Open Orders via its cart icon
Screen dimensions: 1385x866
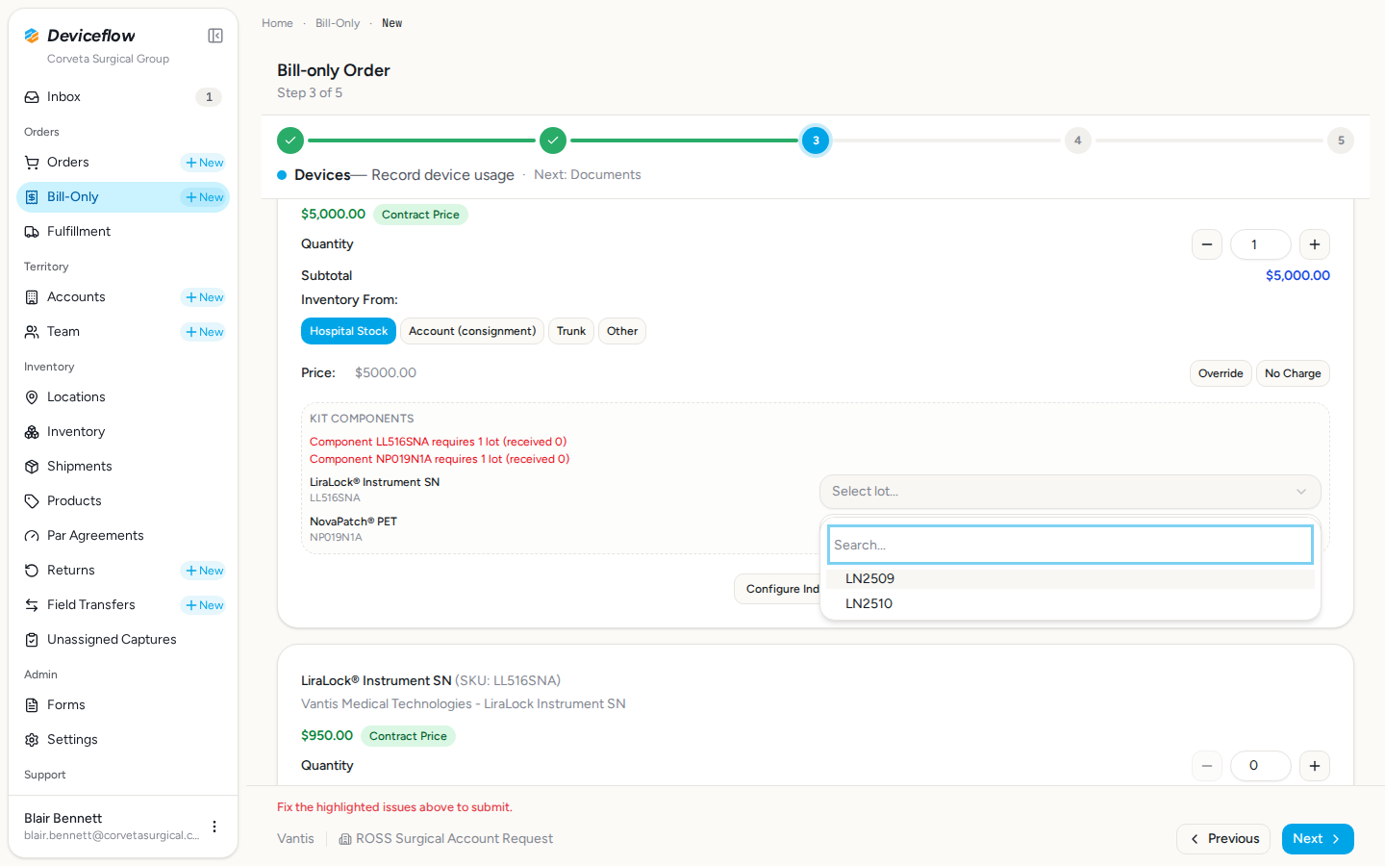click(x=32, y=163)
